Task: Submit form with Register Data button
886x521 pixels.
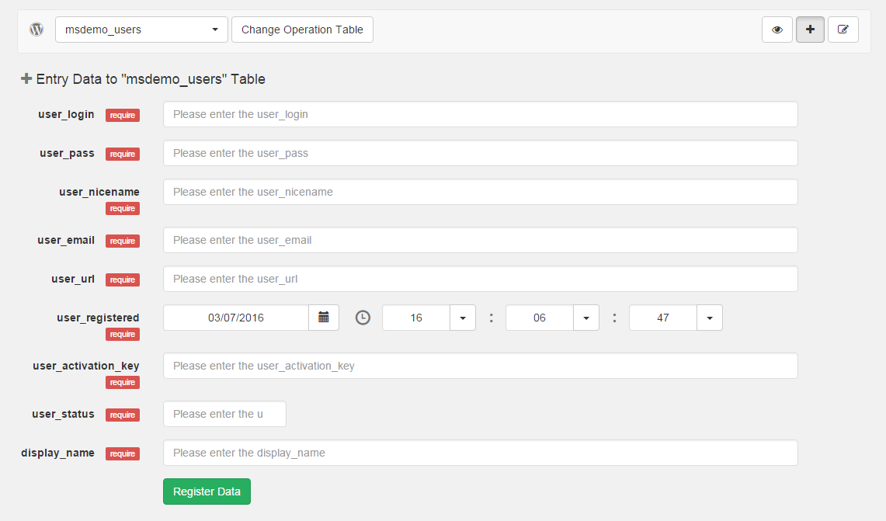Action: pos(207,491)
